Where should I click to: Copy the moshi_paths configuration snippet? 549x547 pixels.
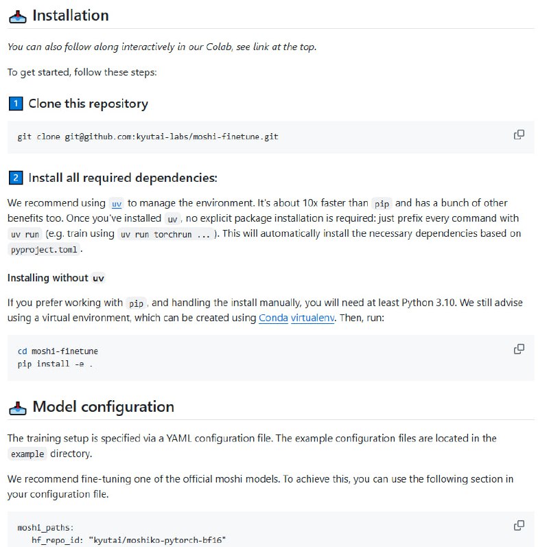pos(519,526)
